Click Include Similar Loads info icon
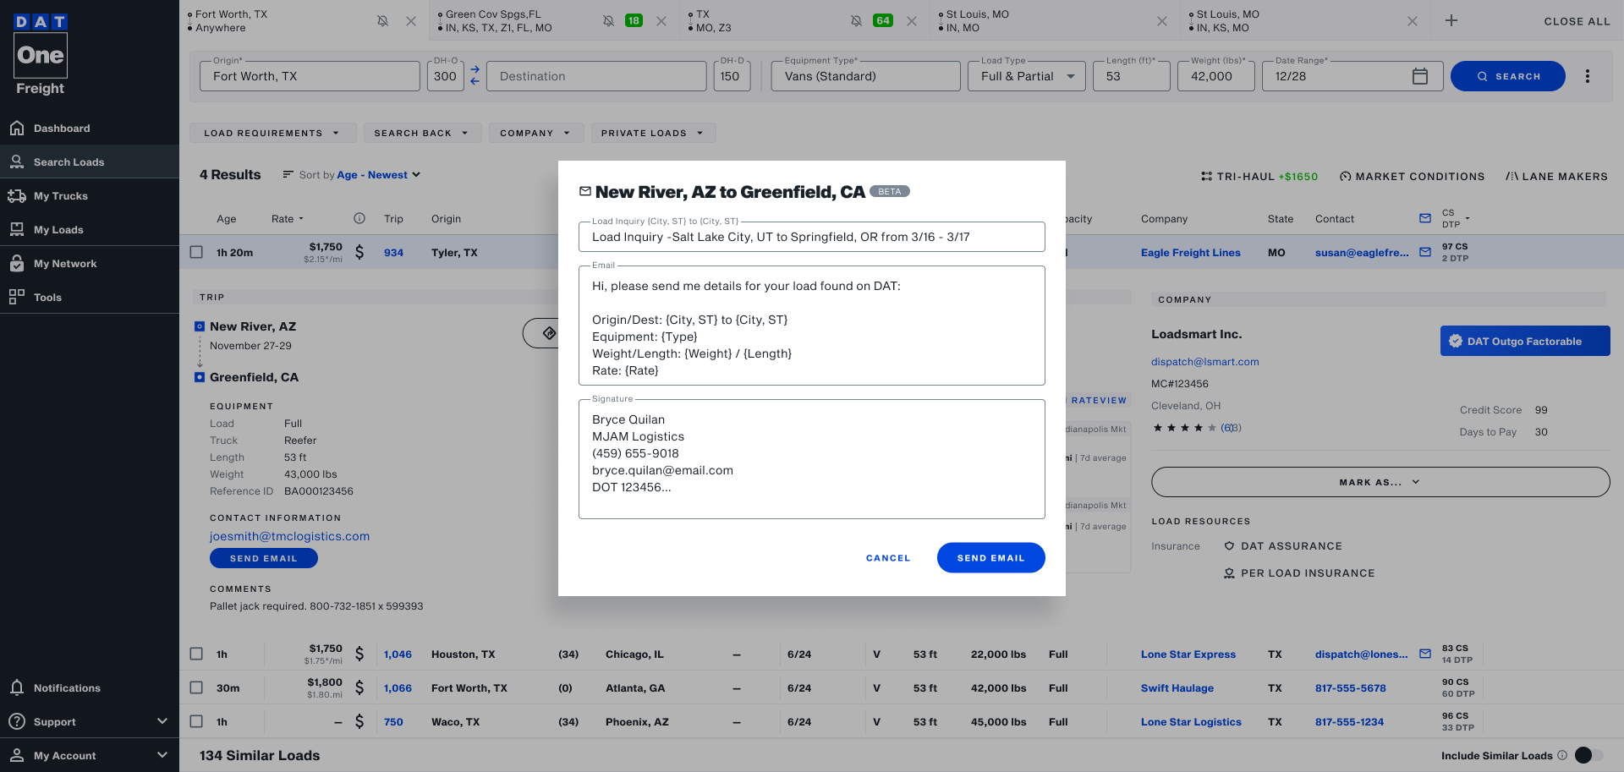Viewport: 1624px width, 772px height. (x=1562, y=755)
